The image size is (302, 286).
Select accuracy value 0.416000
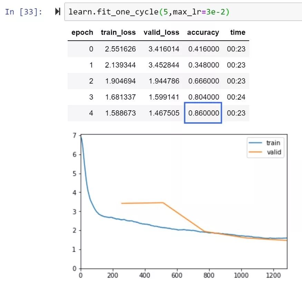coord(204,49)
